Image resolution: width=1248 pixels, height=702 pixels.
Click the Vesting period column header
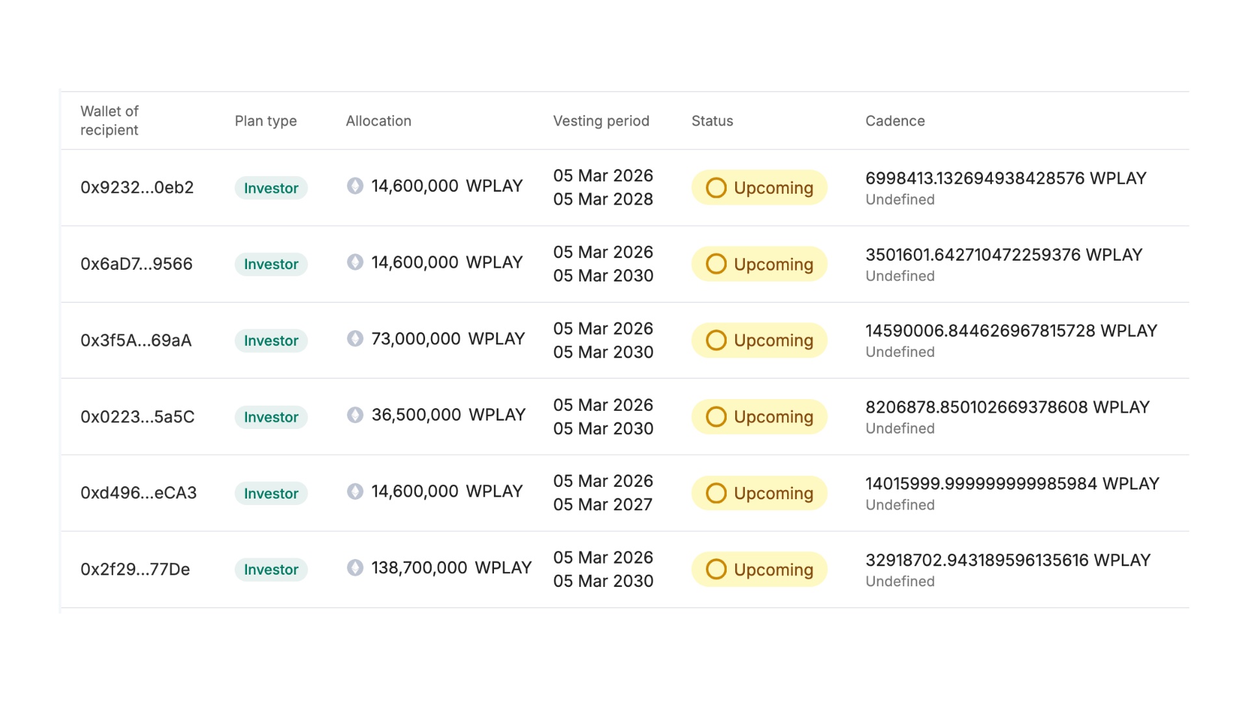point(601,121)
